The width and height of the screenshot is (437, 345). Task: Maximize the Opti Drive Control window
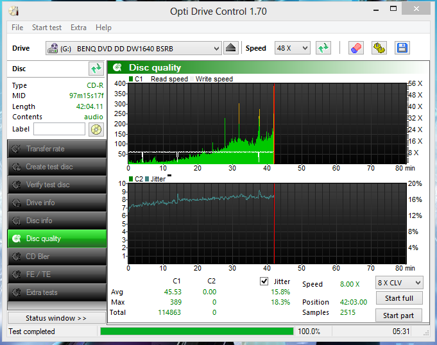coord(393,9)
